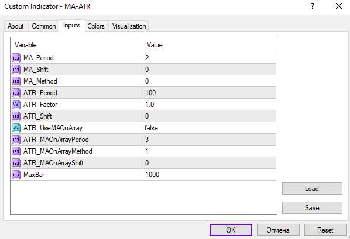
Task: Save input parameters with the Save button
Action: coord(312,208)
